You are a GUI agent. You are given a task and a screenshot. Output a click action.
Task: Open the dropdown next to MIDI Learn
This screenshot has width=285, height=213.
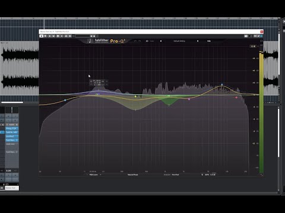point(100,175)
